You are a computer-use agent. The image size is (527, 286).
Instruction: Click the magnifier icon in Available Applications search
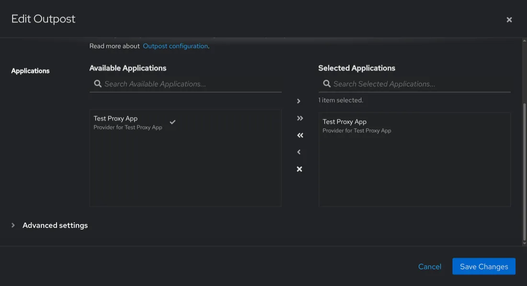(97, 84)
